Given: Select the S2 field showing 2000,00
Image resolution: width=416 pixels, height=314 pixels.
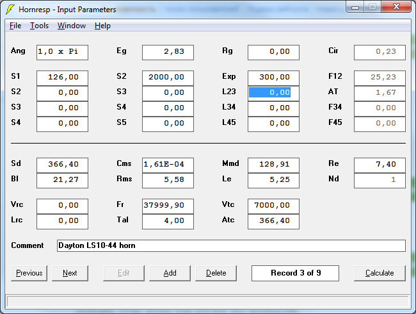Looking at the screenshot, I should click(168, 78).
